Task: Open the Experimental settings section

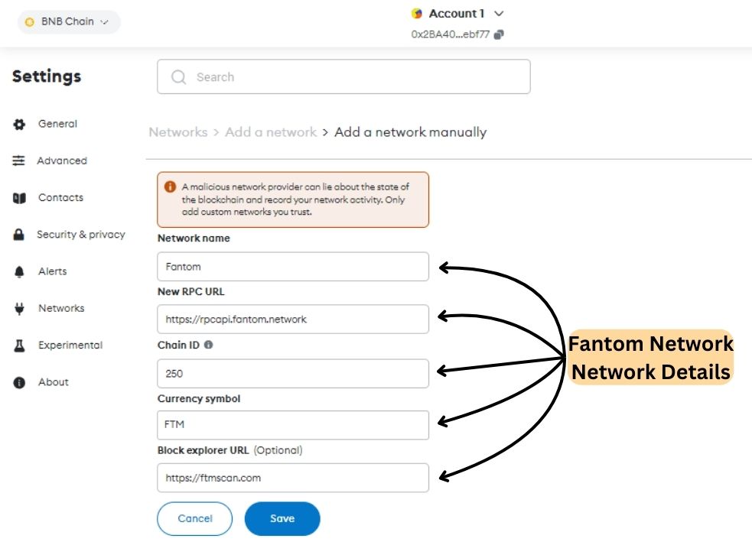Action: coord(70,346)
